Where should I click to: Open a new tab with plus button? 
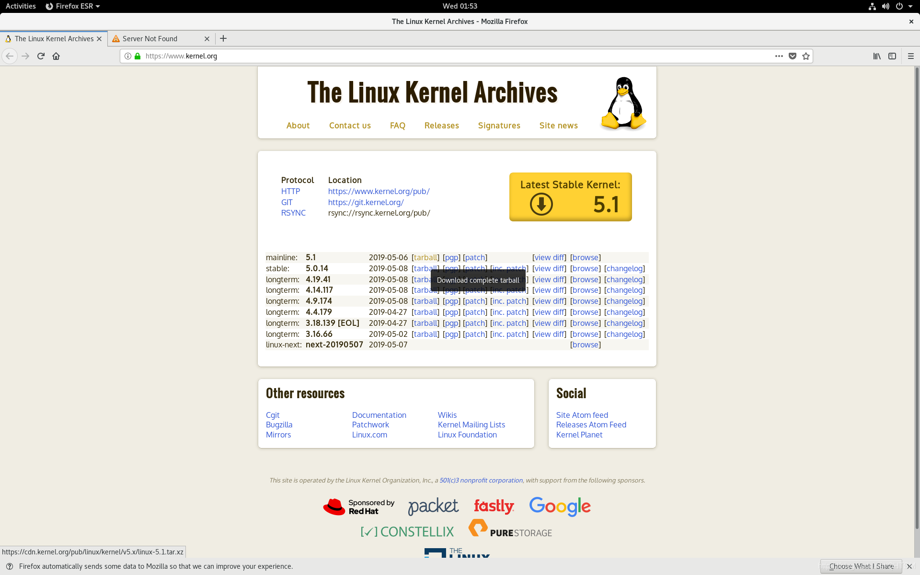coord(223,39)
